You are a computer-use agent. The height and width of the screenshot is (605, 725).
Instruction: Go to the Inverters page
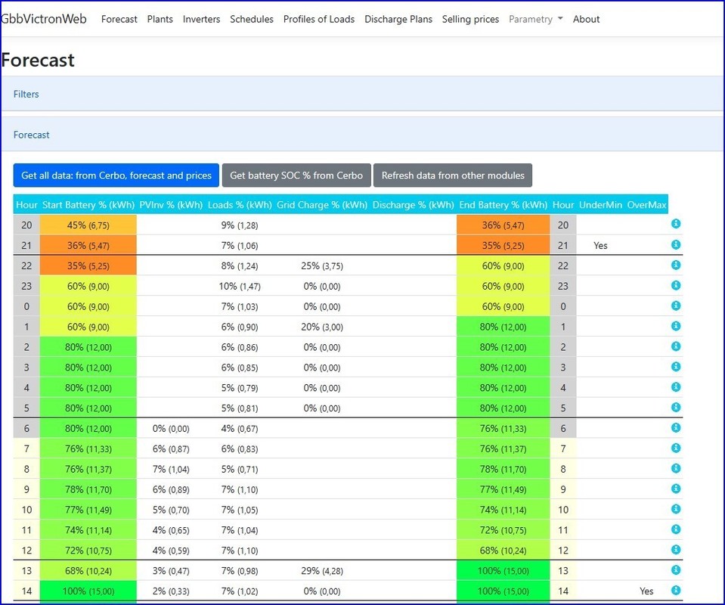[x=201, y=19]
